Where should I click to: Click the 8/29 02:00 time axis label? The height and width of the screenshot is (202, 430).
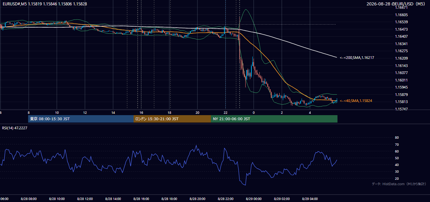(282, 199)
